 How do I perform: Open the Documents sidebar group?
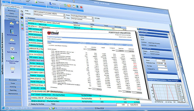pyautogui.click(x=13, y=80)
